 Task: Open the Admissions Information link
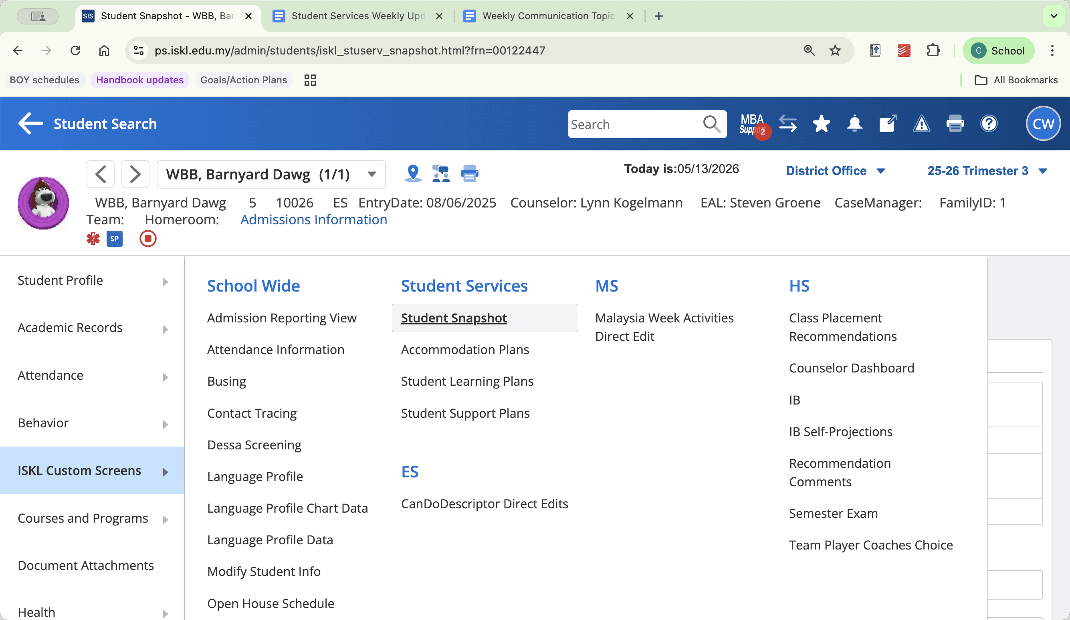(x=314, y=220)
